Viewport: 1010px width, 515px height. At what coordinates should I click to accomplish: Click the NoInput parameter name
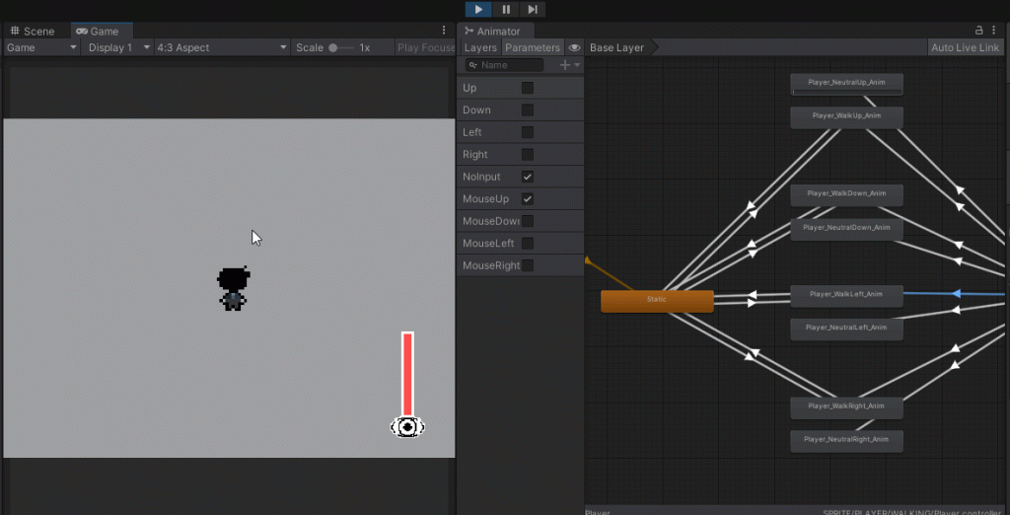click(481, 177)
